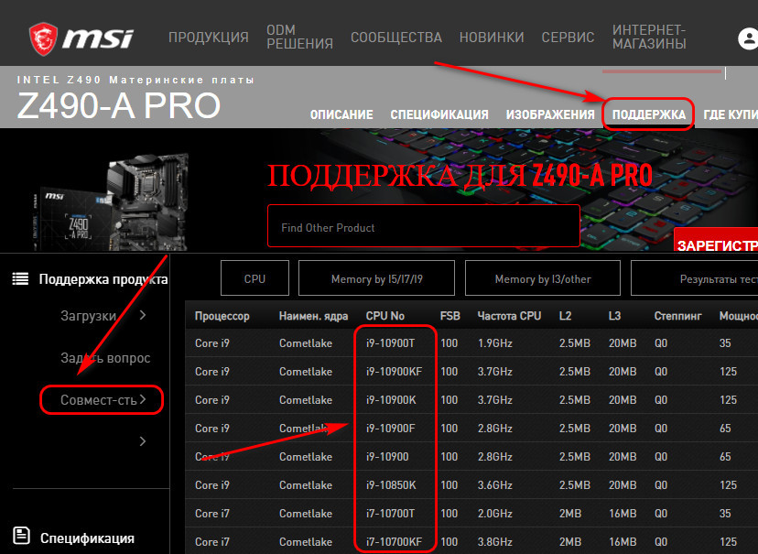Select the i9-10900T CPU cell

390,343
